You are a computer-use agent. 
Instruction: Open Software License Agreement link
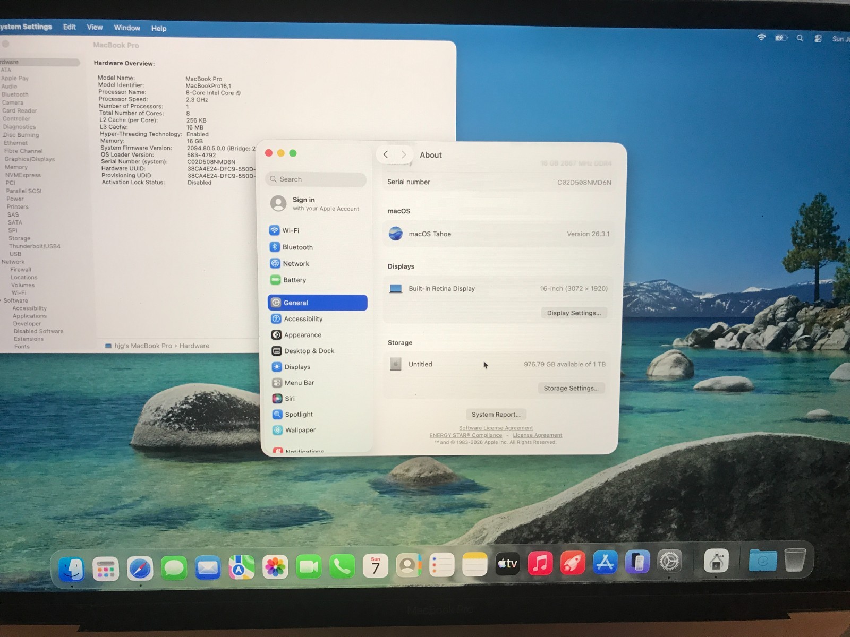pos(496,428)
